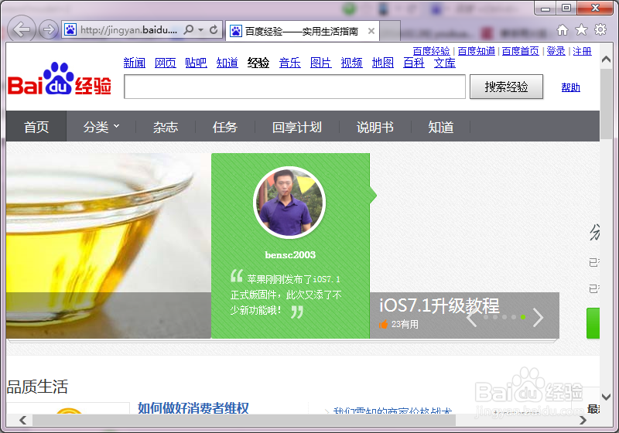Image resolution: width=619 pixels, height=433 pixels.
Task: Click the vertical scrollbar down arrow
Action: pyautogui.click(x=606, y=396)
